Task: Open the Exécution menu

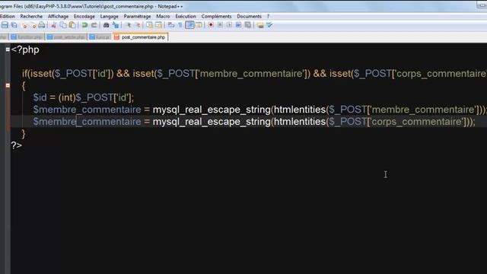Action: click(x=186, y=16)
